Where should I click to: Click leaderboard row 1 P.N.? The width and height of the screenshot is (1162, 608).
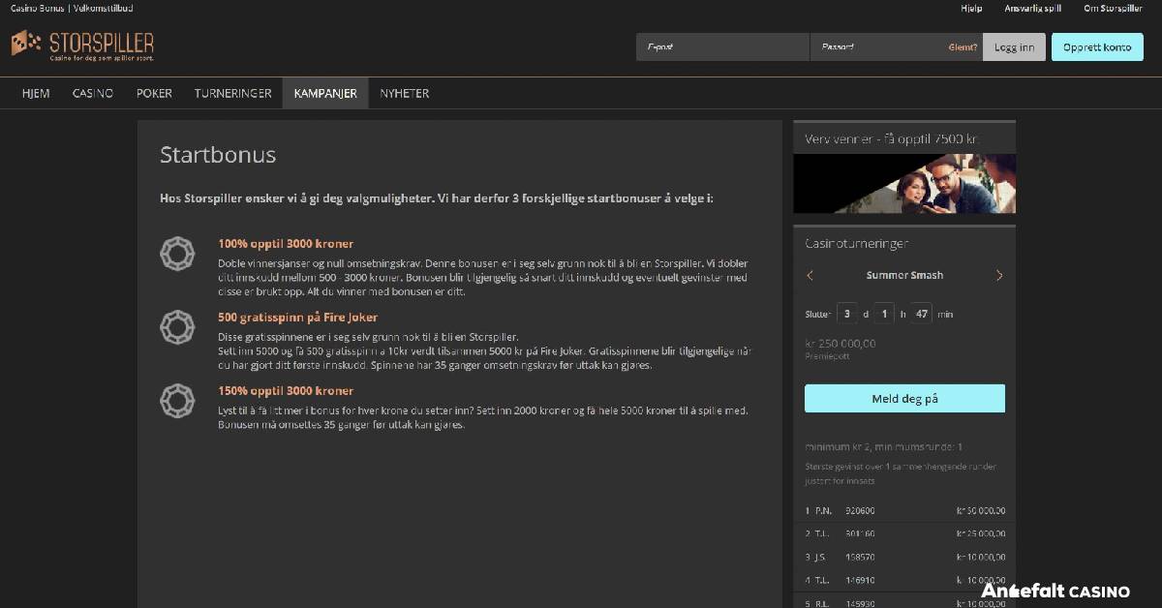point(904,510)
